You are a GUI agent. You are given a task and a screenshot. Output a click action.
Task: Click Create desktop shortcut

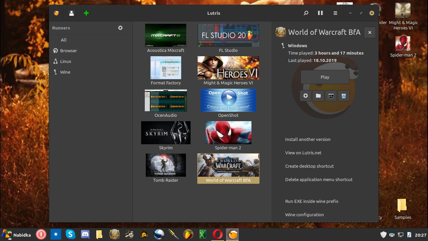[309, 166]
